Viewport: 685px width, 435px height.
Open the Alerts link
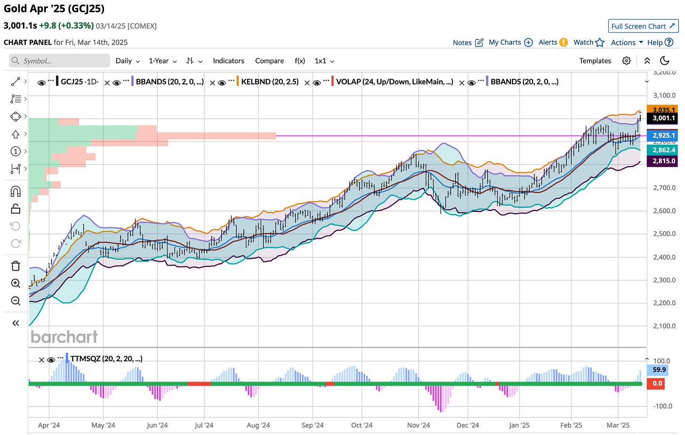click(x=548, y=42)
